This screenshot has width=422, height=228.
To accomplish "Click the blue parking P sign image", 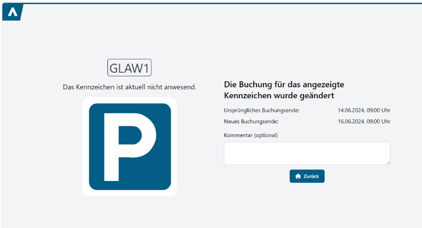I will point(130,146).
